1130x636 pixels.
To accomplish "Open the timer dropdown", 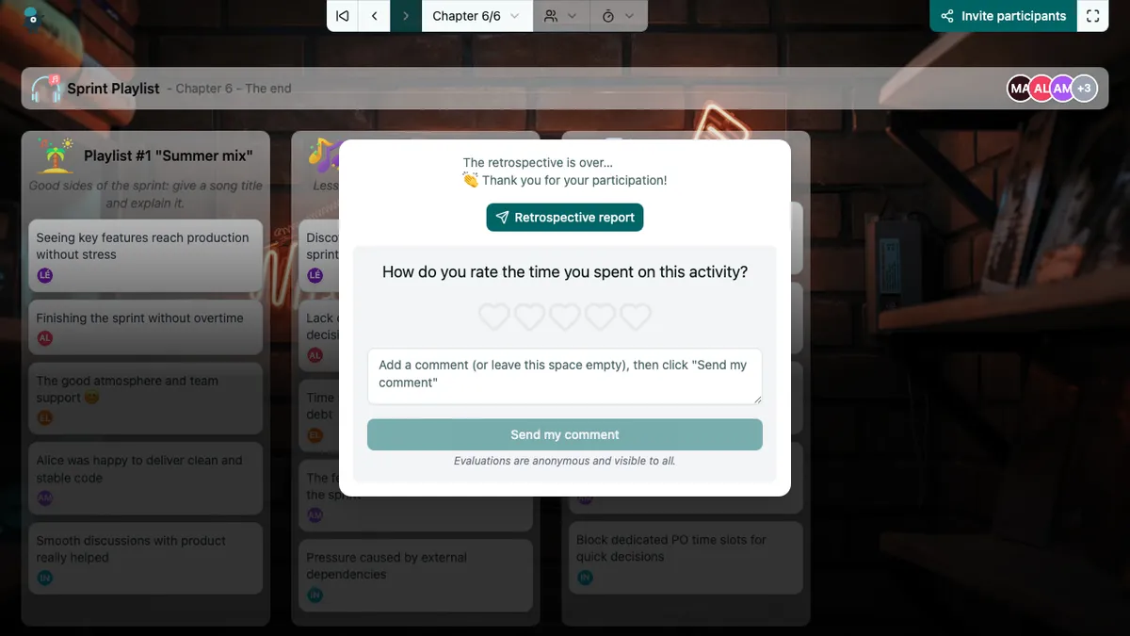I will [x=619, y=16].
